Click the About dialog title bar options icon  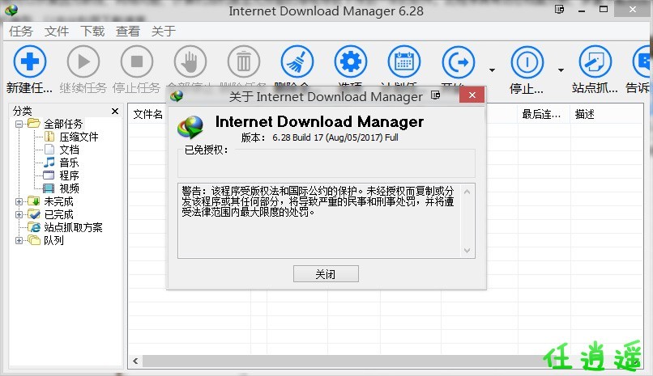click(x=436, y=95)
